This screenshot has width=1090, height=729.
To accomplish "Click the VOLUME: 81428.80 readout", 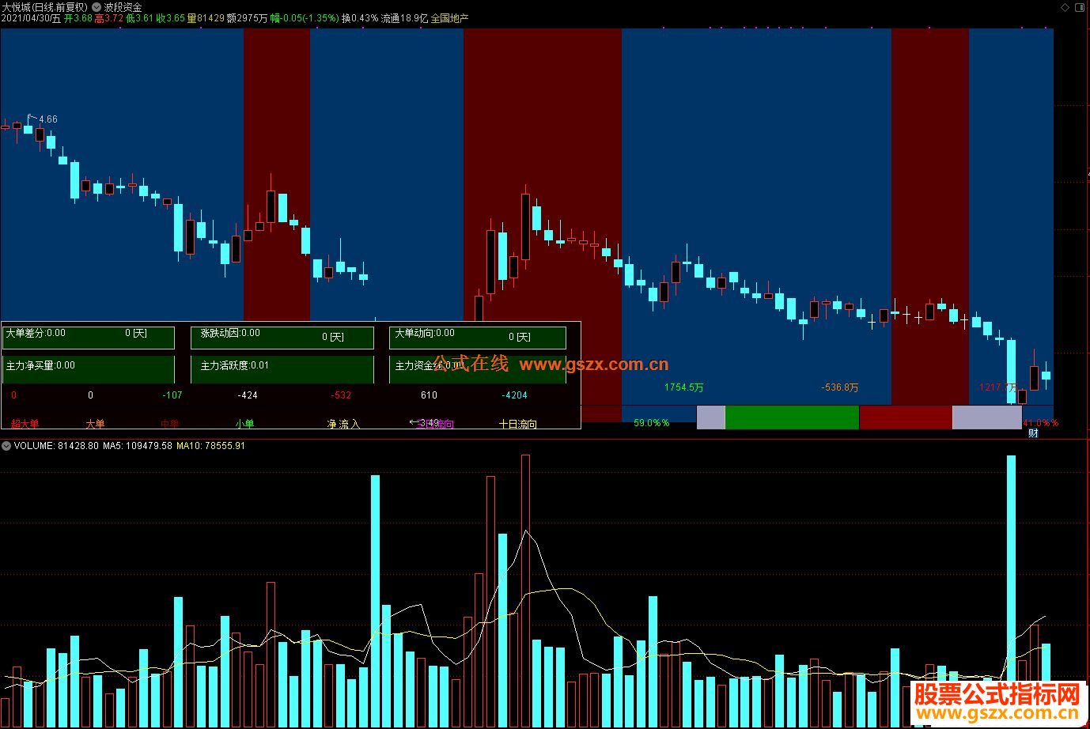I will [x=56, y=446].
